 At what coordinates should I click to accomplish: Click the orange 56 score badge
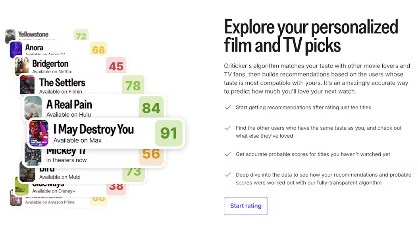pyautogui.click(x=151, y=155)
